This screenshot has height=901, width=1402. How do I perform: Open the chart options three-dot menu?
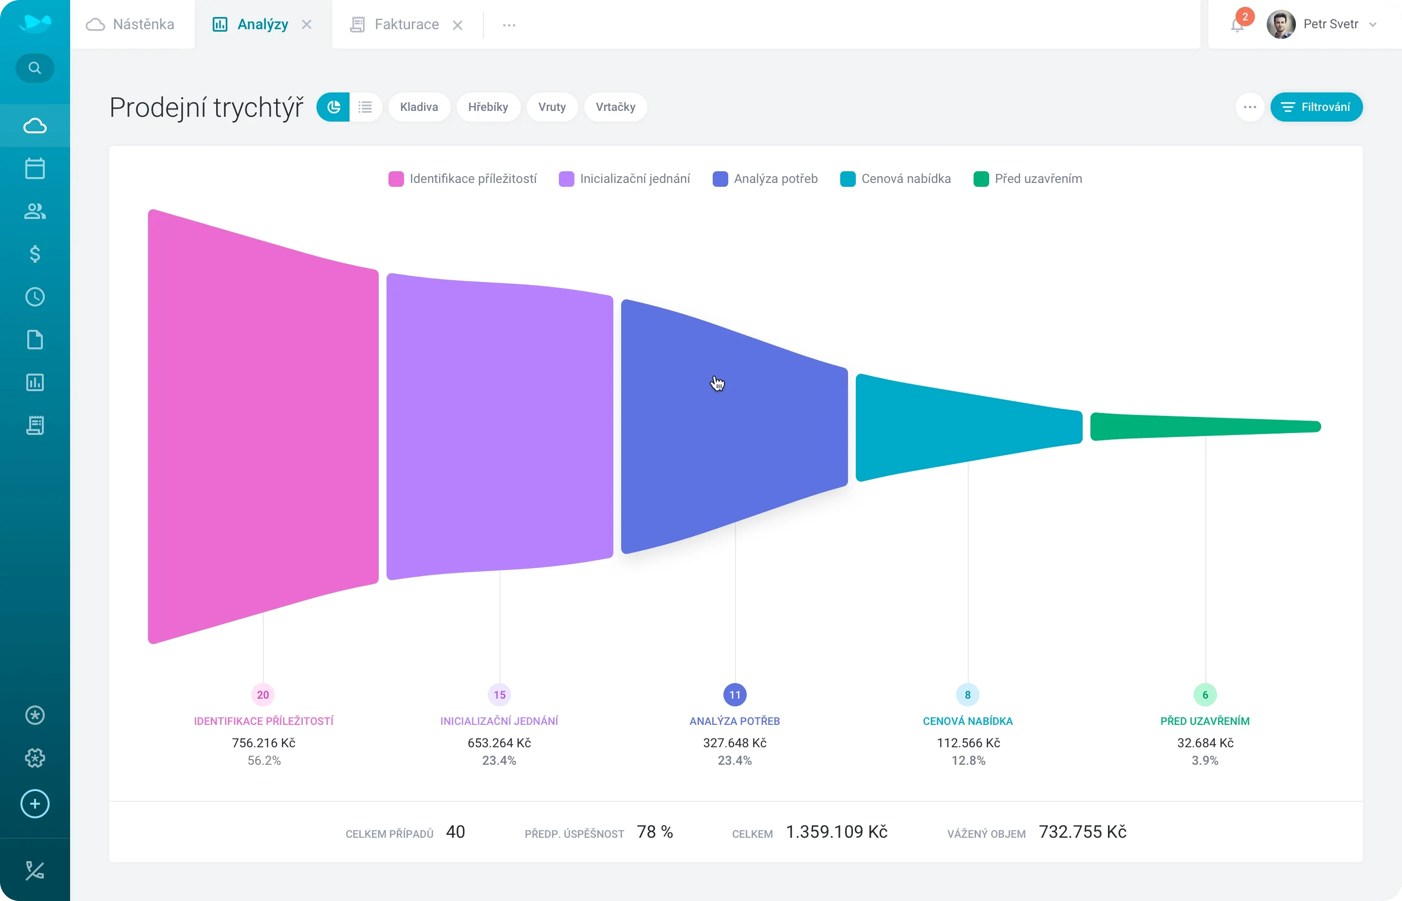[x=1250, y=107]
